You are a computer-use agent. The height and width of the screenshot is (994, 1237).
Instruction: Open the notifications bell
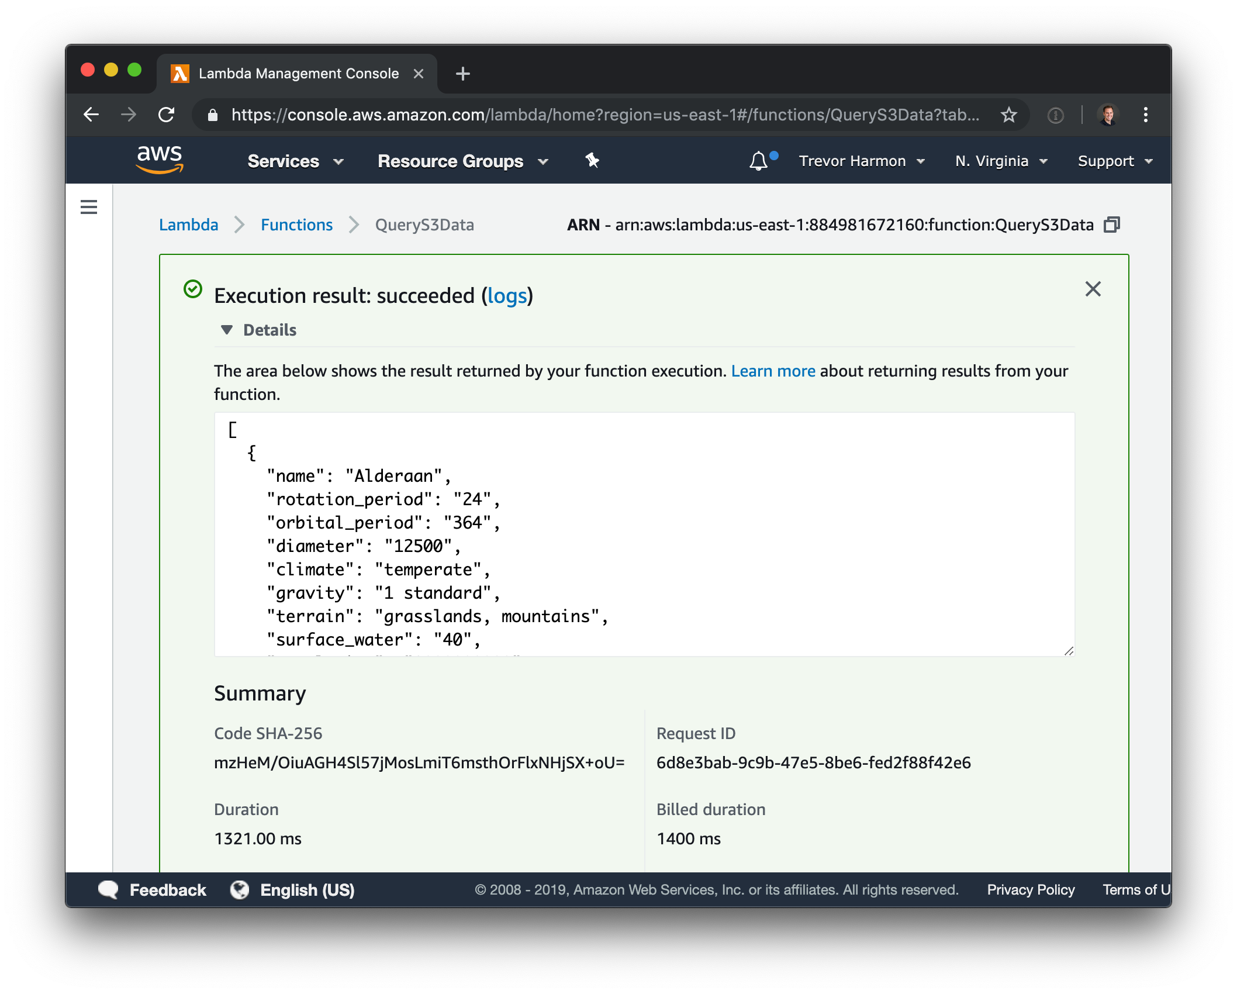tap(759, 160)
